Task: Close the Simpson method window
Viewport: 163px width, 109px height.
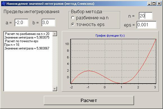Action: pyautogui.click(x=159, y=4)
